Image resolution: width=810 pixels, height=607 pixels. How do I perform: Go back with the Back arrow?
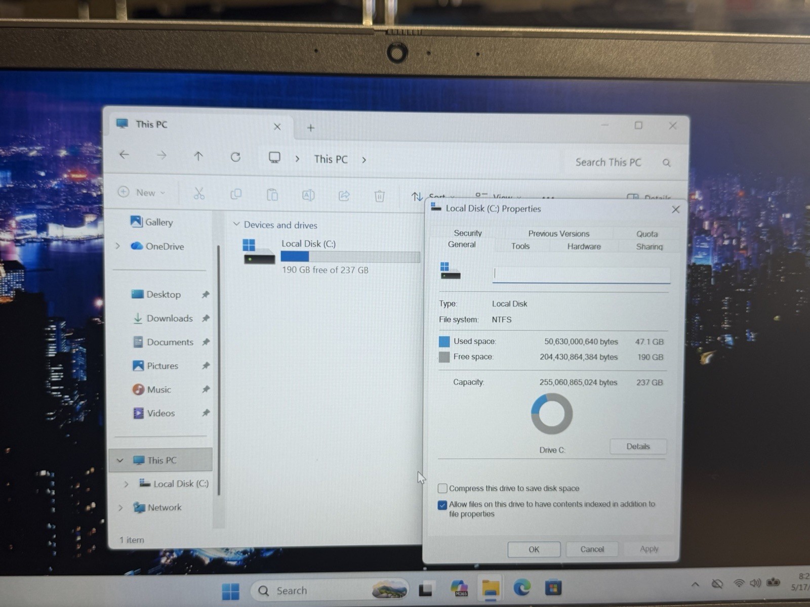point(124,155)
